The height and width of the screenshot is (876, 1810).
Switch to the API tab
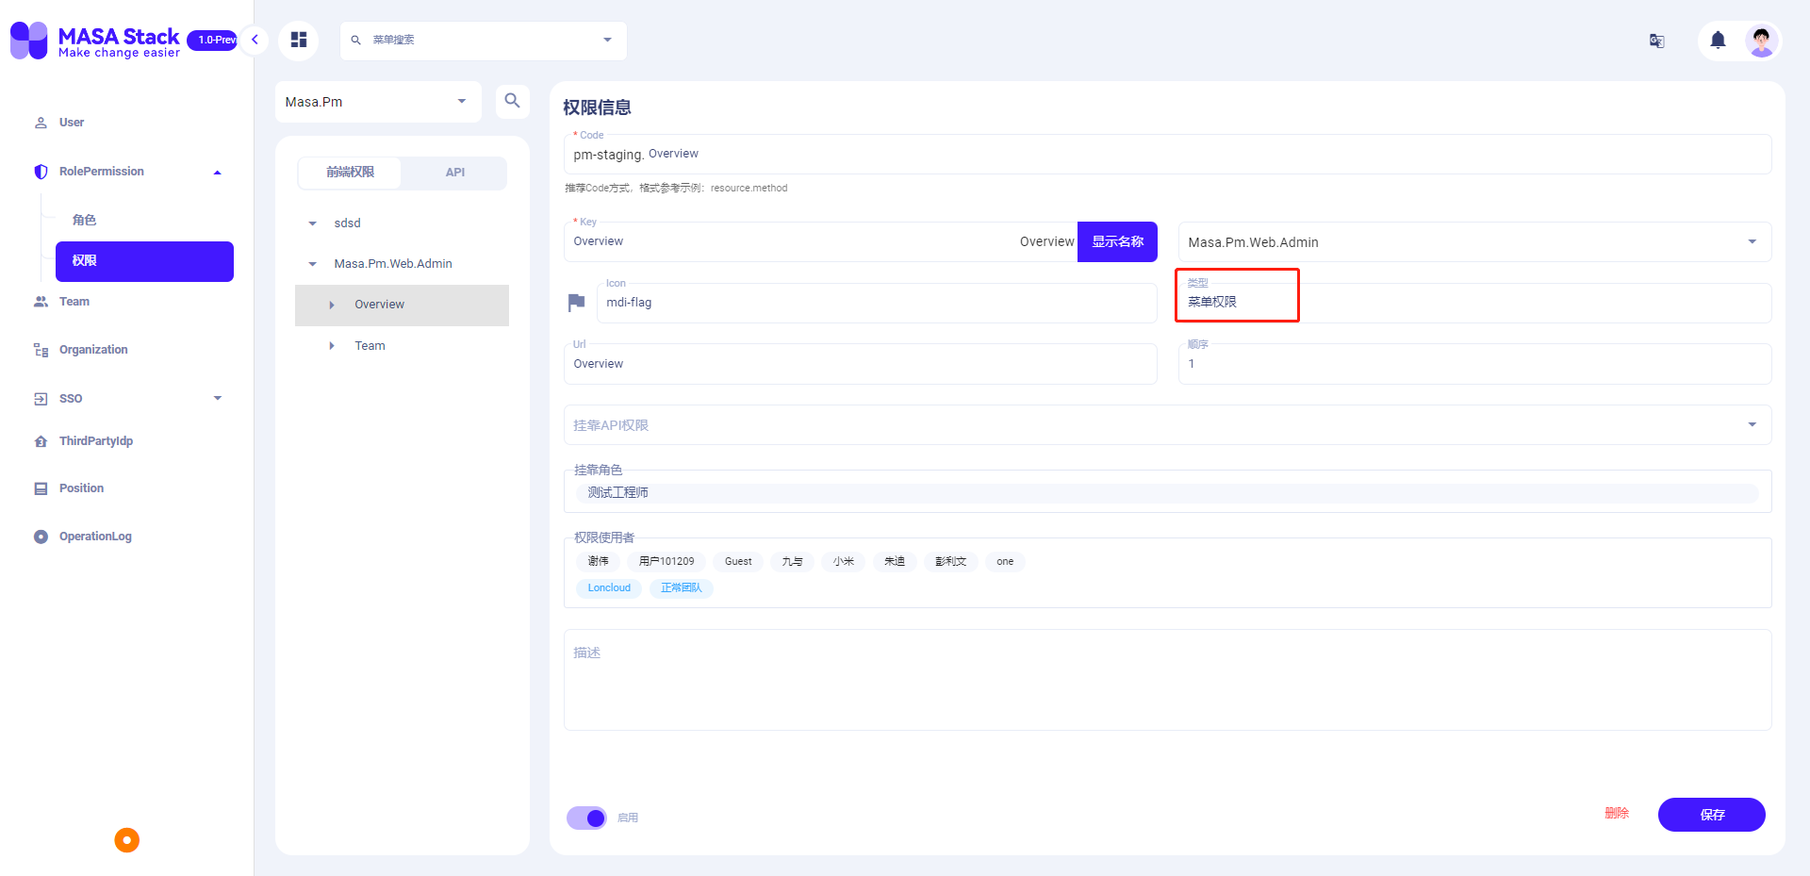[x=454, y=173]
